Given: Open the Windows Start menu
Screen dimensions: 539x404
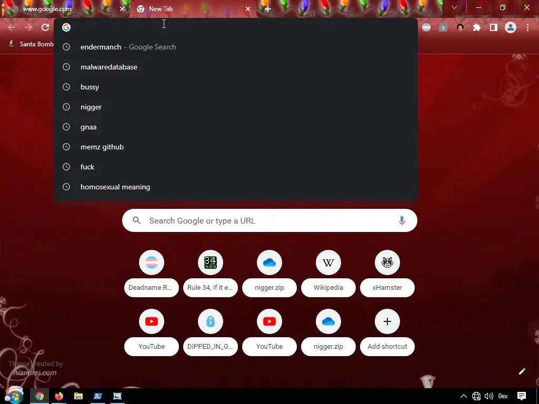Looking at the screenshot, I should click(14, 396).
